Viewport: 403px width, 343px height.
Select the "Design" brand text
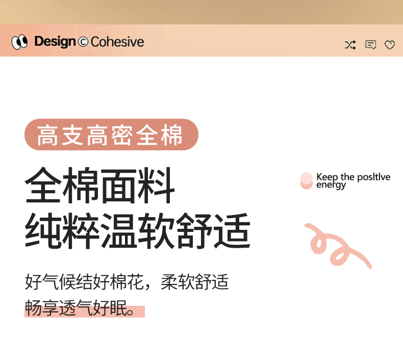click(55, 42)
